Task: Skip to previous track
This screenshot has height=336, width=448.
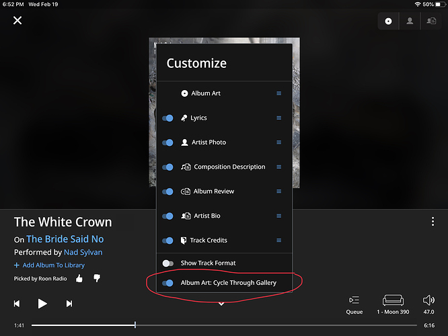Action: click(x=17, y=304)
